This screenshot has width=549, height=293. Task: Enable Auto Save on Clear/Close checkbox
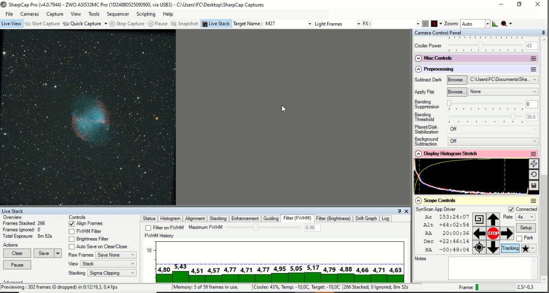72,247
